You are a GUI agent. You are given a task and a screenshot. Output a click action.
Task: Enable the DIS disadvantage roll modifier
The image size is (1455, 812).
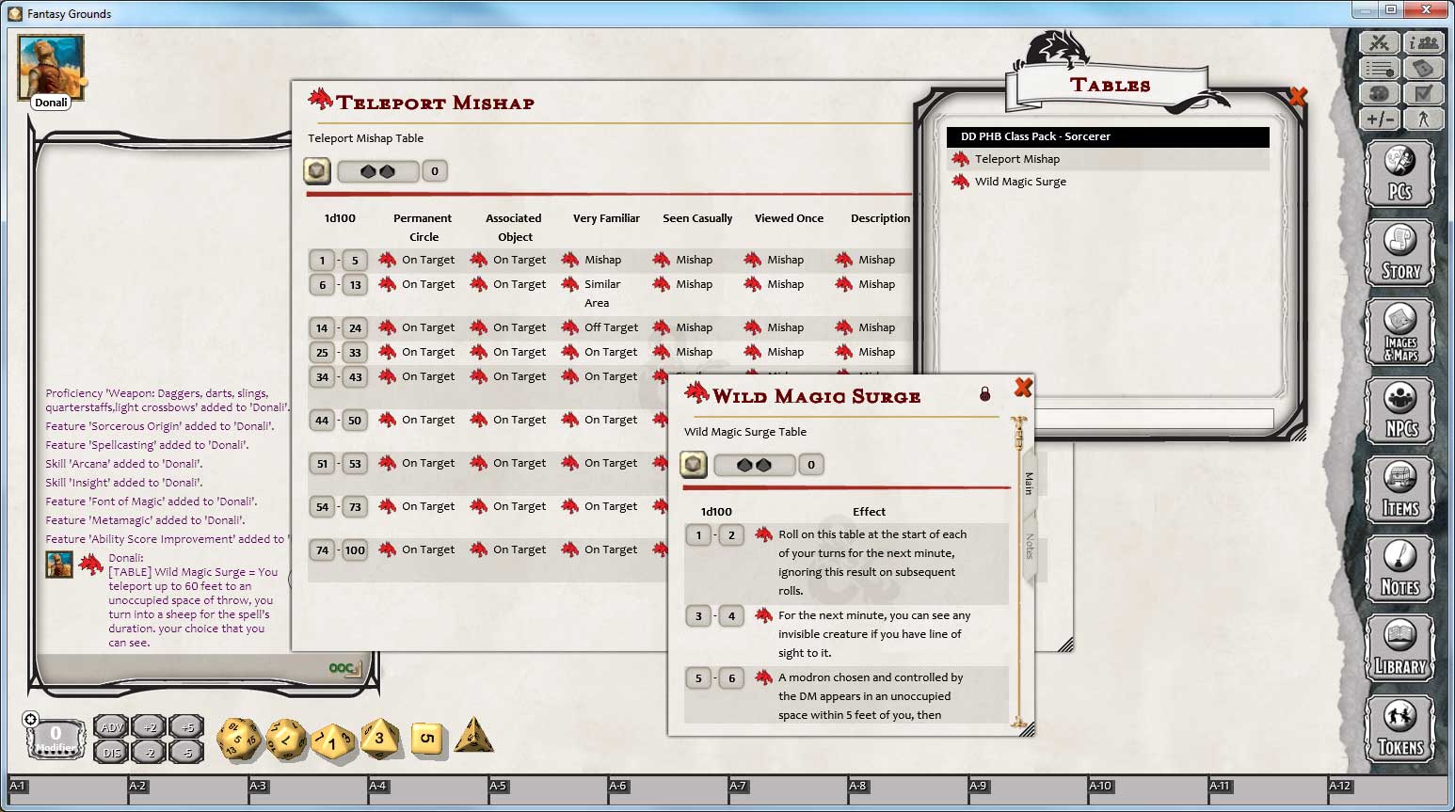point(110,752)
